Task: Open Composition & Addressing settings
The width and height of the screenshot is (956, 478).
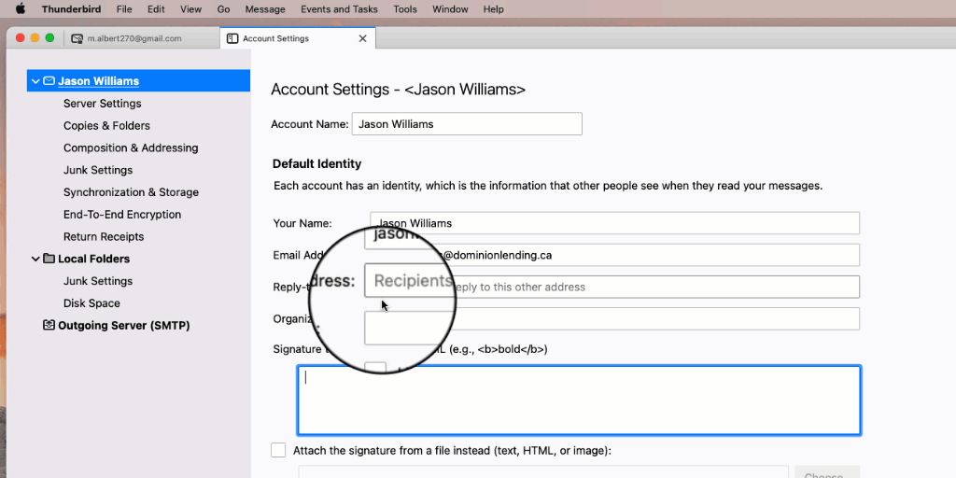Action: pos(131,148)
